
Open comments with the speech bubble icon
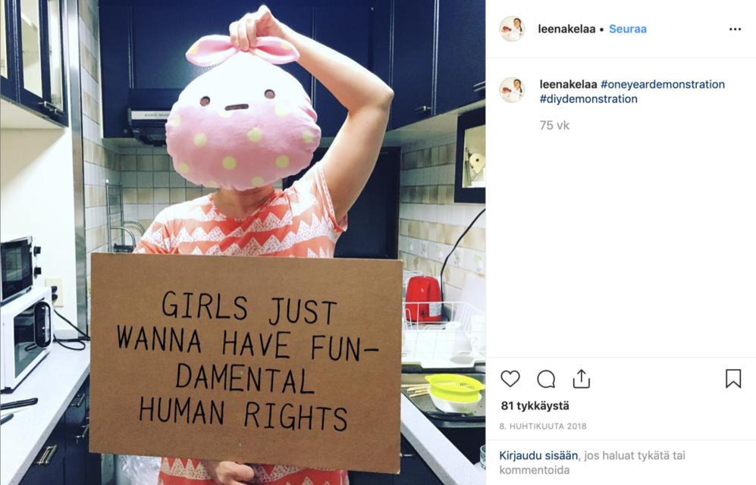coord(546,379)
